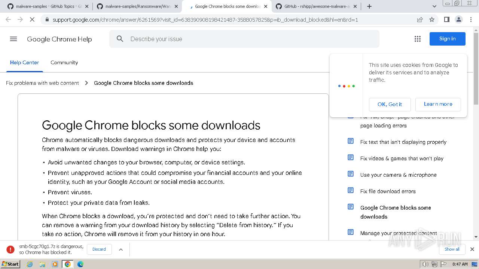The image size is (479, 269).
Task: Click the browser address bar URL
Action: pos(205,19)
